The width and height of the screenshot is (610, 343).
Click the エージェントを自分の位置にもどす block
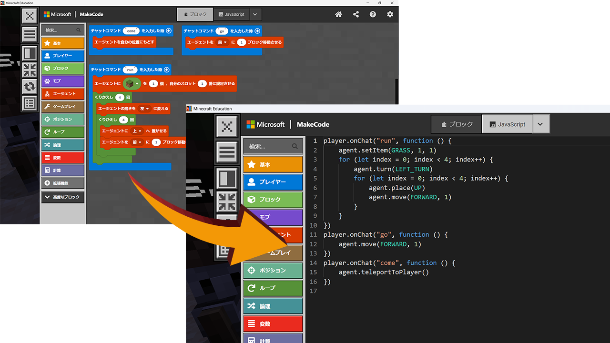tap(124, 42)
